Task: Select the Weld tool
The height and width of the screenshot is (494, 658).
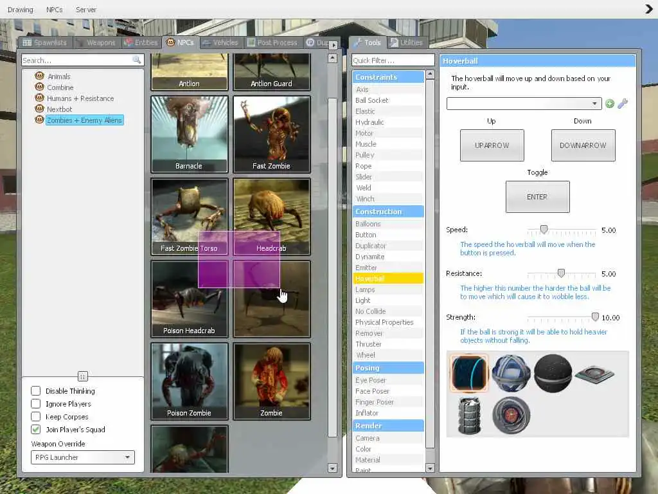Action: 388,188
